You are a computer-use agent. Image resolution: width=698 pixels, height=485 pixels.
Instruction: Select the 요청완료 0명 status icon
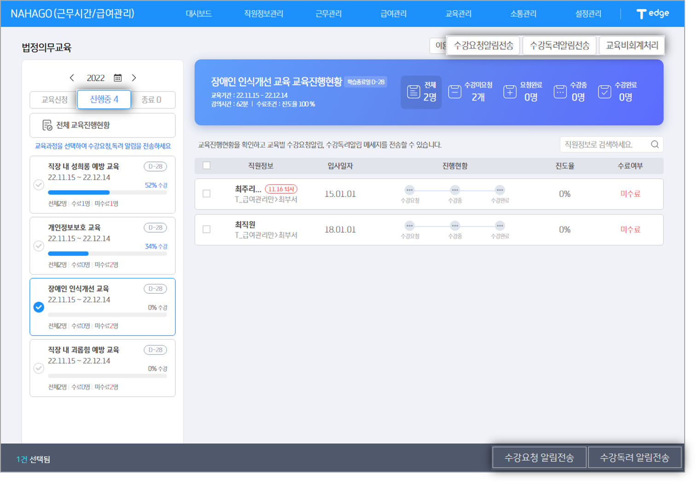click(510, 92)
